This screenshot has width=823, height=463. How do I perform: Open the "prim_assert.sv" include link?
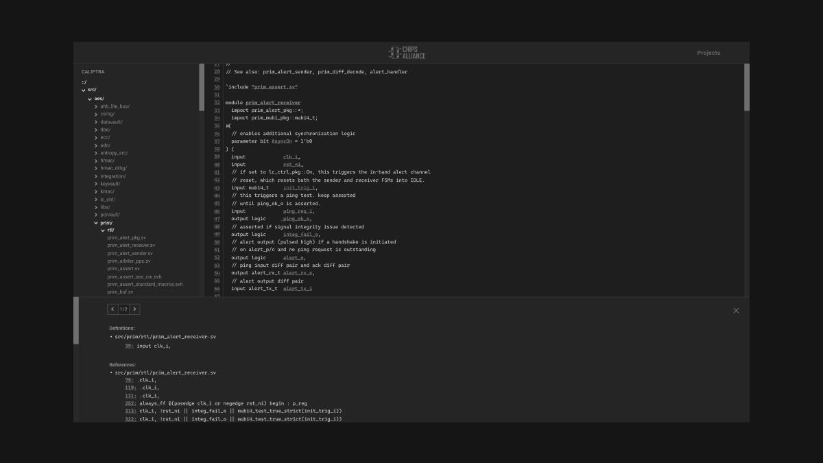pyautogui.click(x=274, y=87)
